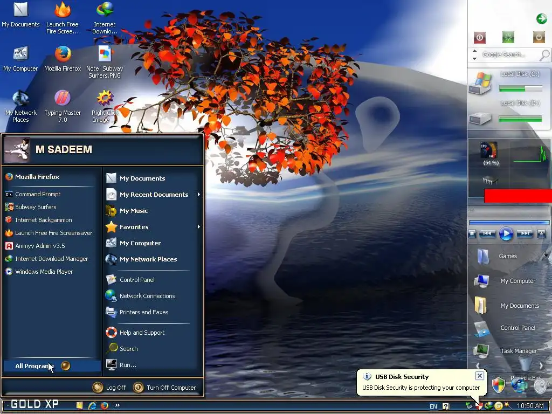Open Mozilla Firefox desktop shortcut
Image resolution: width=552 pixels, height=414 pixels.
pyautogui.click(x=63, y=59)
